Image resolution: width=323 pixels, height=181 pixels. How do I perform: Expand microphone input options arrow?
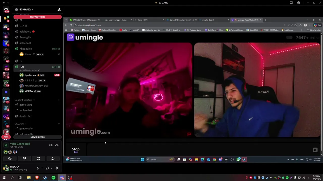point(42,168)
